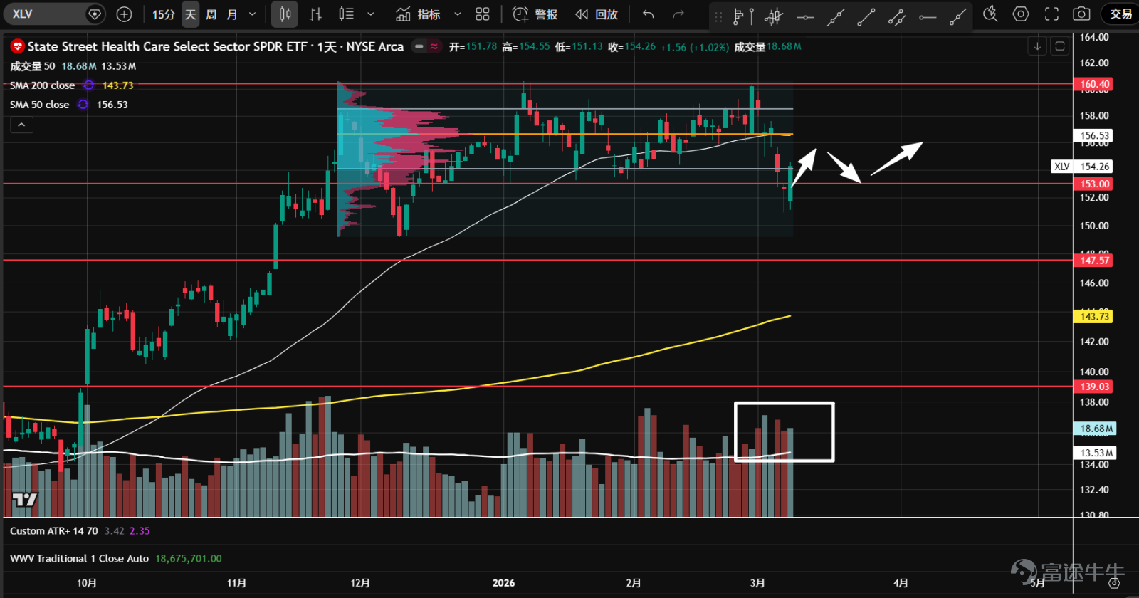The image size is (1139, 598).
Task: Select the fixed range volume profile tool
Action: 742,16
